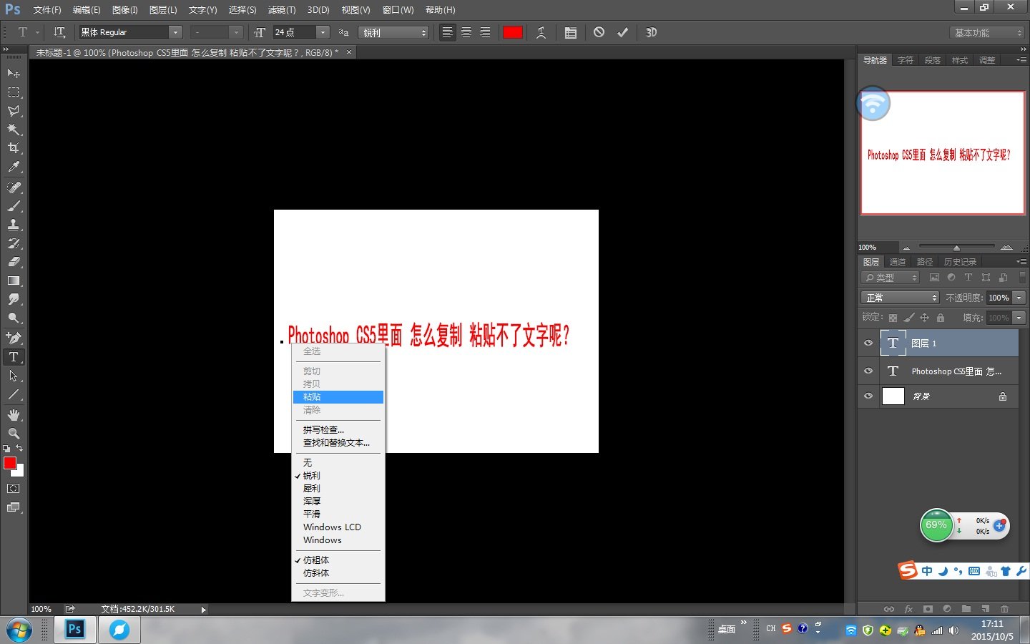The height and width of the screenshot is (644, 1030).
Task: Select the Hand tool
Action: pyautogui.click(x=12, y=414)
